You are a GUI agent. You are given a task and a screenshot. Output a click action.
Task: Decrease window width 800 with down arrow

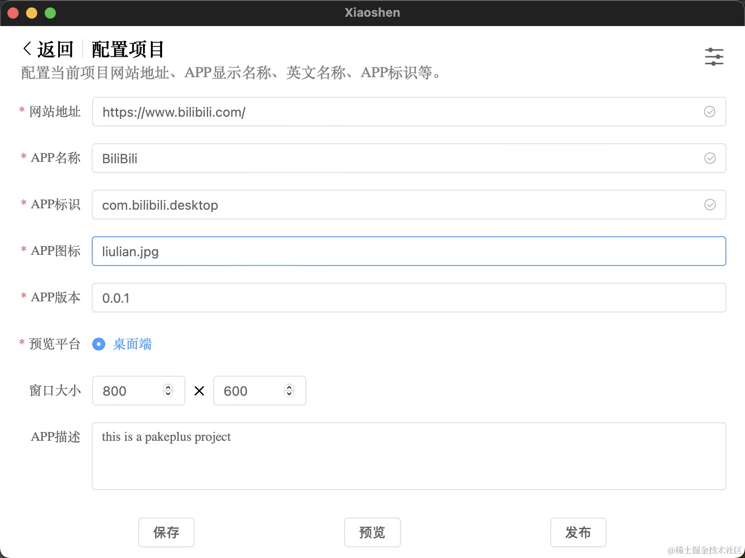click(x=168, y=394)
